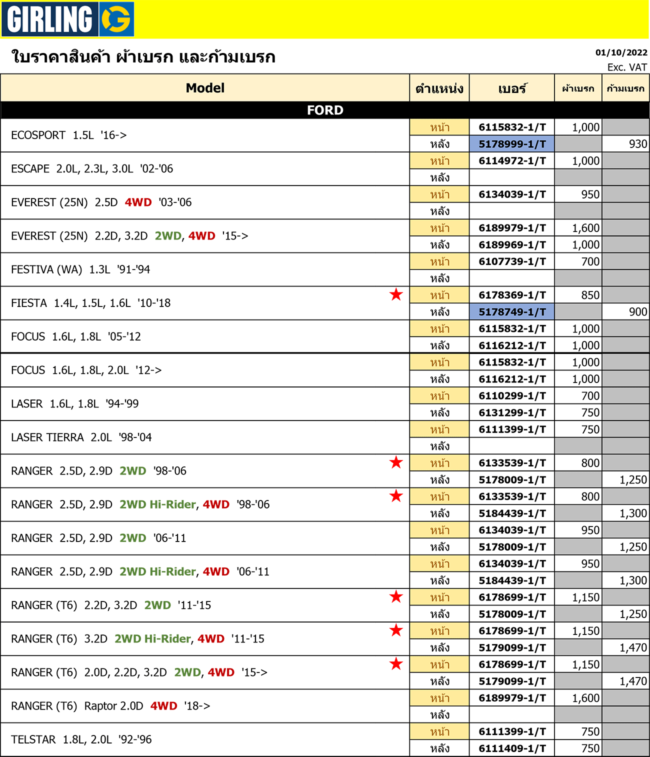Viewport: 650px width, 757px height.
Task: Click the ก้ามเบรก column header
Action: (625, 88)
